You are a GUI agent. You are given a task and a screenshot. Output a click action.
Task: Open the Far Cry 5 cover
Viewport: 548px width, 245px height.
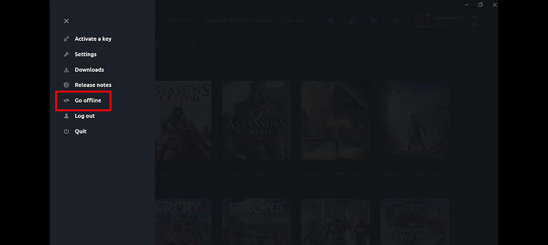point(256,221)
